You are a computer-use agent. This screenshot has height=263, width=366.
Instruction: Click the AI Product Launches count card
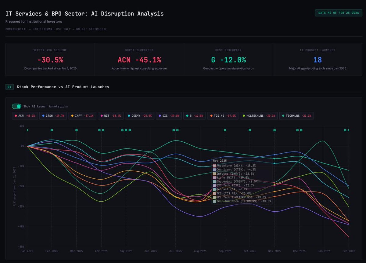tap(318, 59)
